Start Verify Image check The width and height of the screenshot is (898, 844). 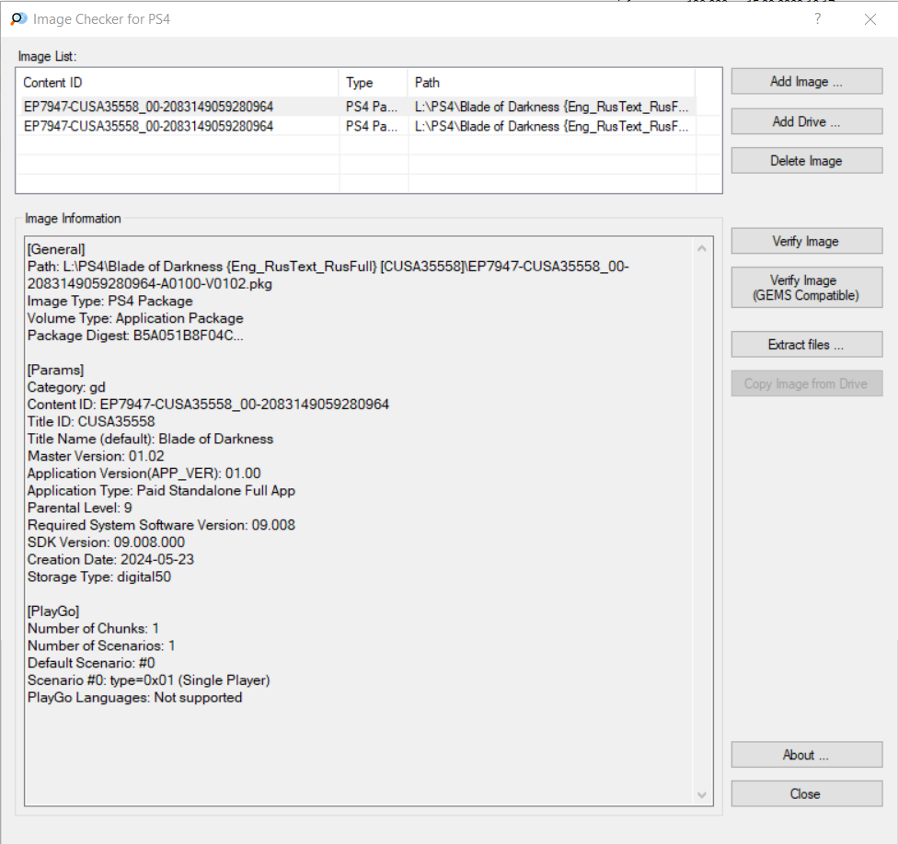point(806,241)
